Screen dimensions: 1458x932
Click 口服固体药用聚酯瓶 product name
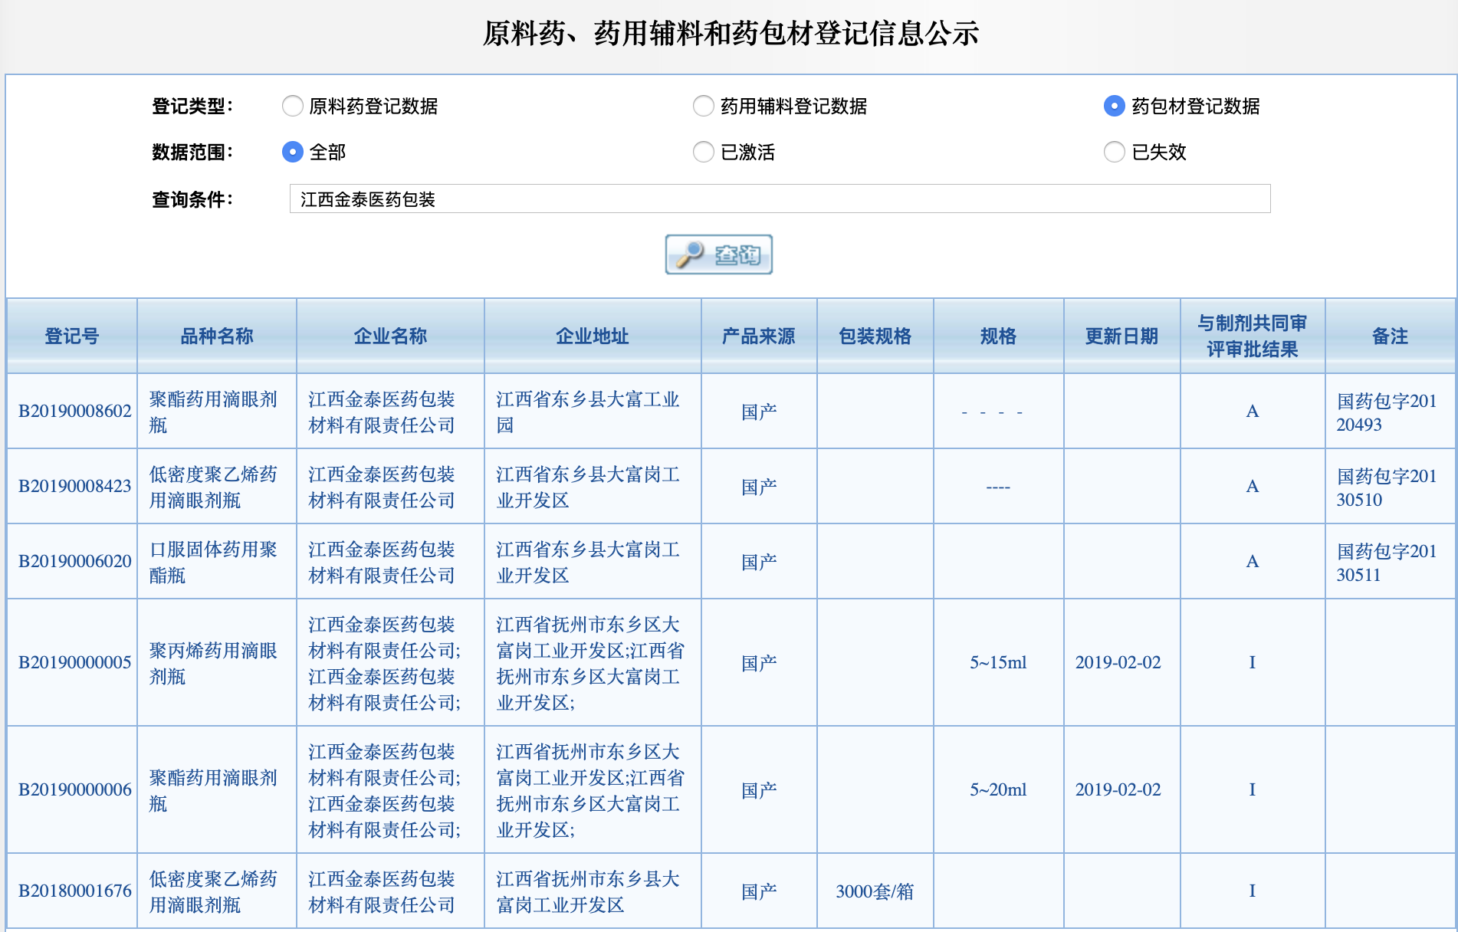[213, 562]
